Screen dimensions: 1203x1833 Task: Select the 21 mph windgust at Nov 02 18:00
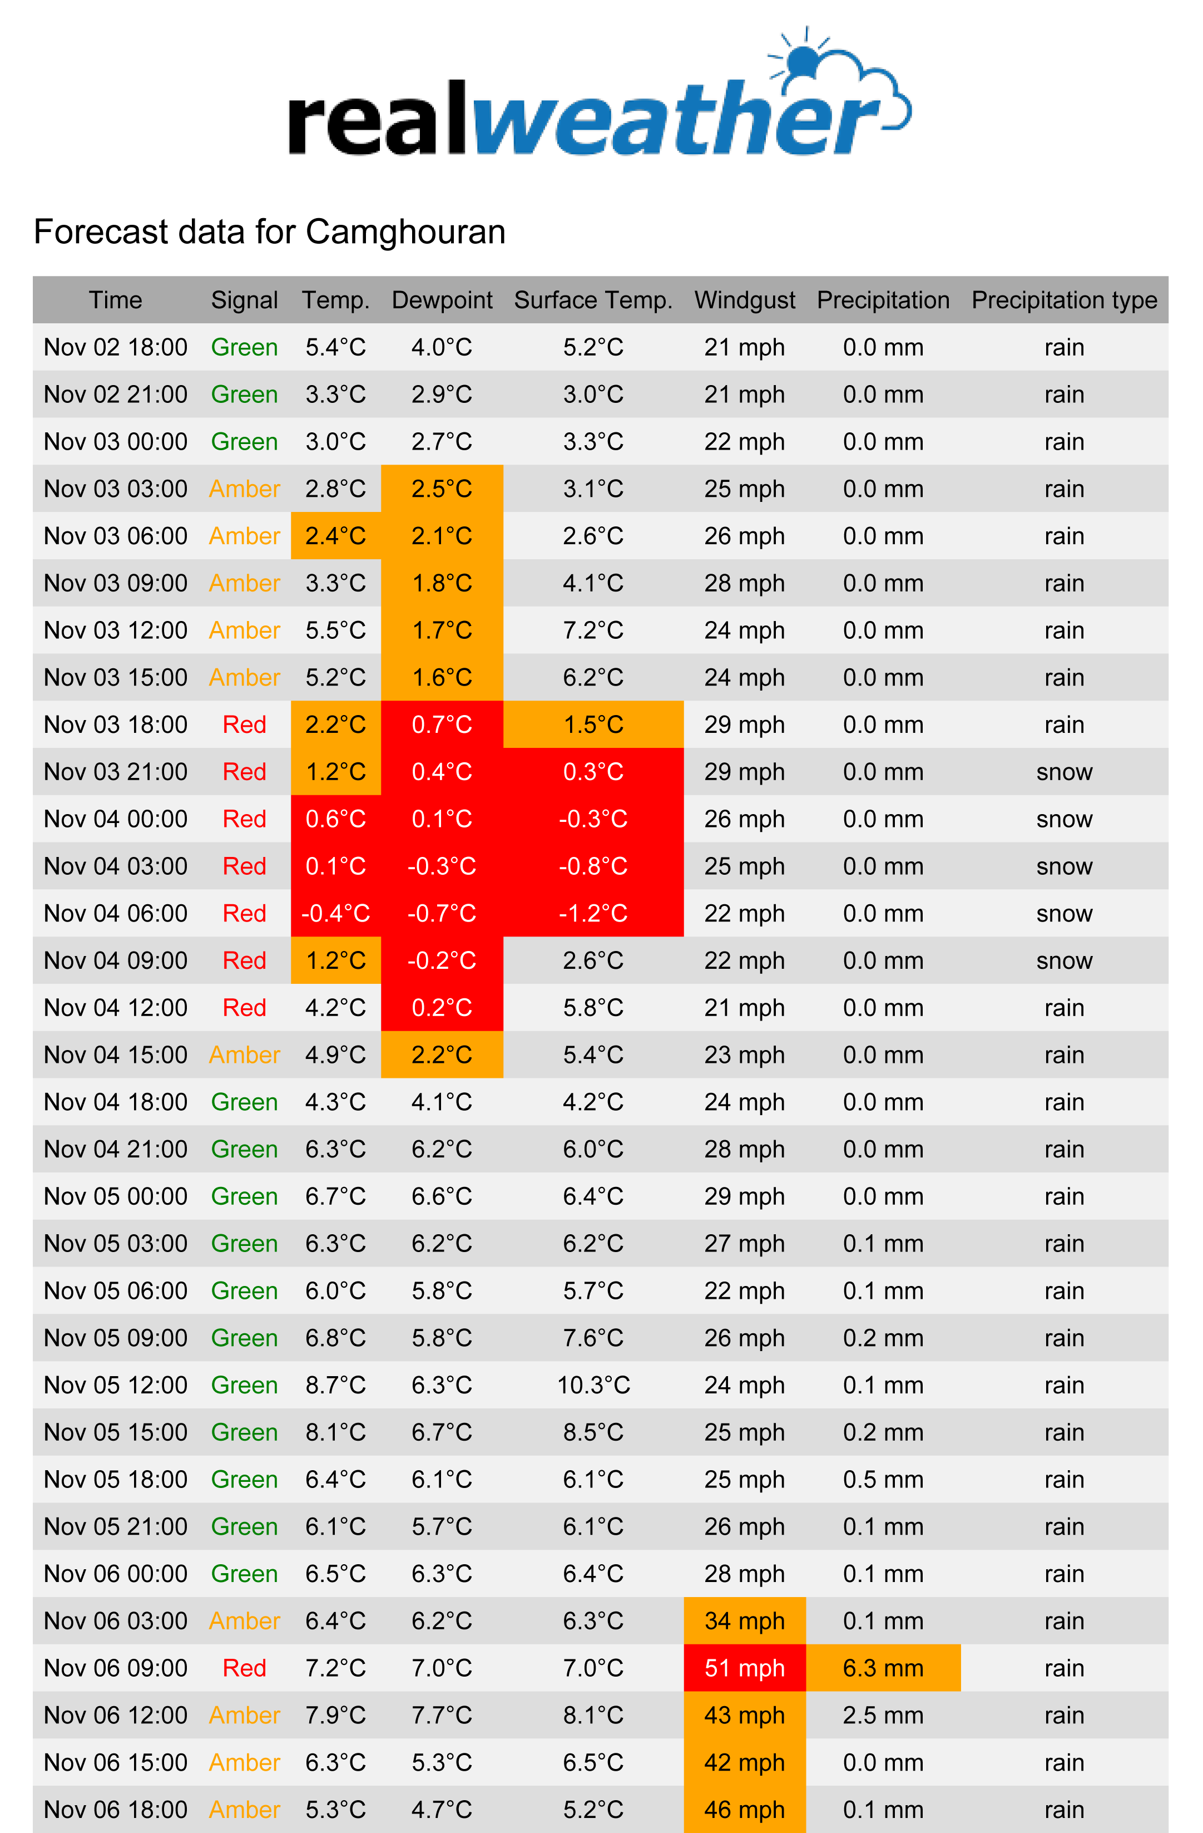[x=745, y=347]
